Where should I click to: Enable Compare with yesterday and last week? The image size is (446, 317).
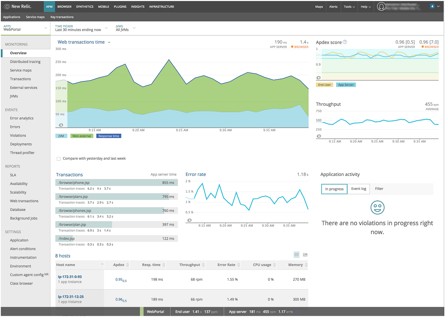point(59,159)
